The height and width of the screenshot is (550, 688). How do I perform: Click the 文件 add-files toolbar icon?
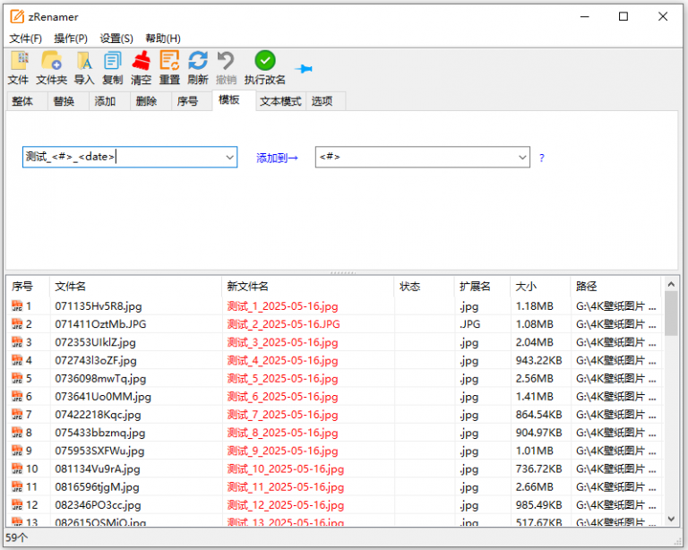click(x=19, y=67)
